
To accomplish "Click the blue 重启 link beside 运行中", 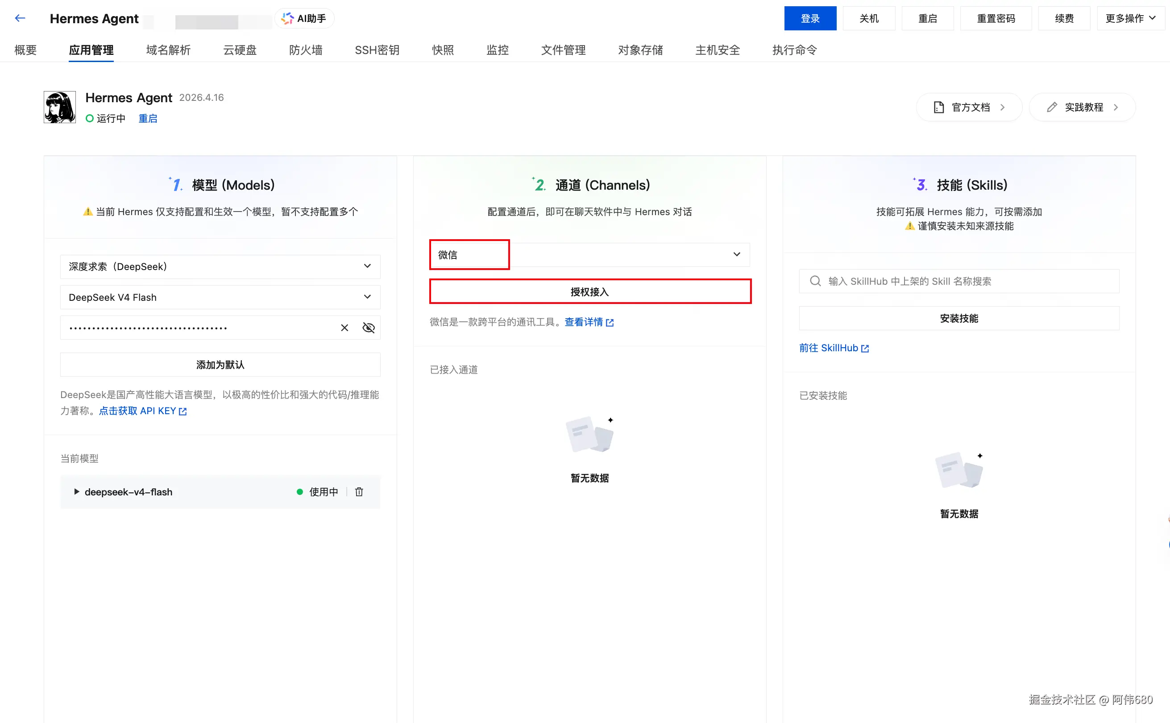I will tap(148, 118).
